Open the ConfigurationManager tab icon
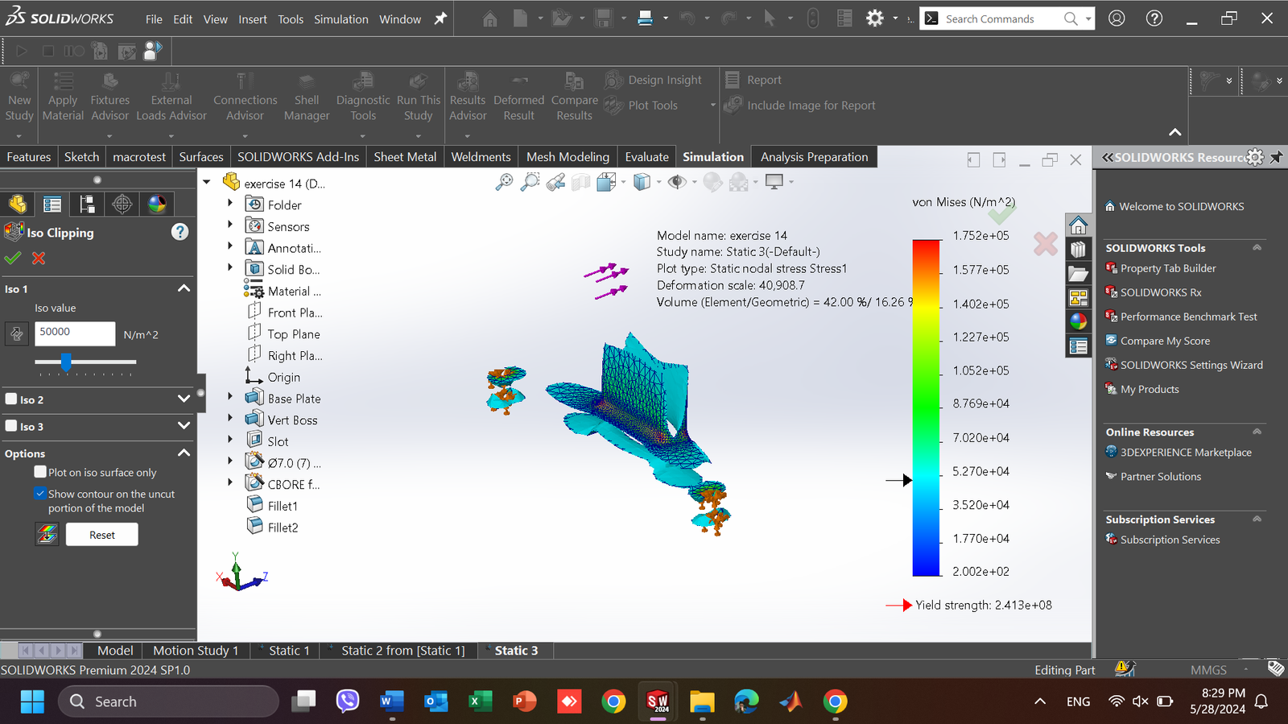 (87, 205)
